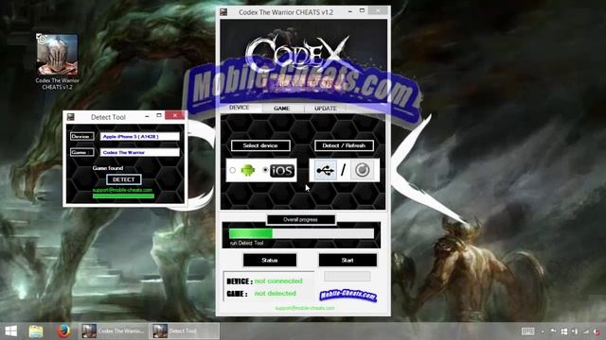This screenshot has height=340, width=606.
Task: Open the network signal tray icon
Action: pos(586,331)
